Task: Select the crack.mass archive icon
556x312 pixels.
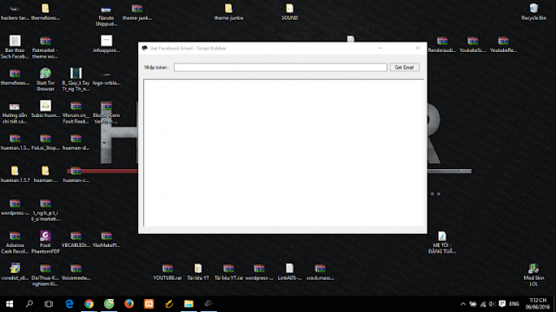Action: click(321, 272)
